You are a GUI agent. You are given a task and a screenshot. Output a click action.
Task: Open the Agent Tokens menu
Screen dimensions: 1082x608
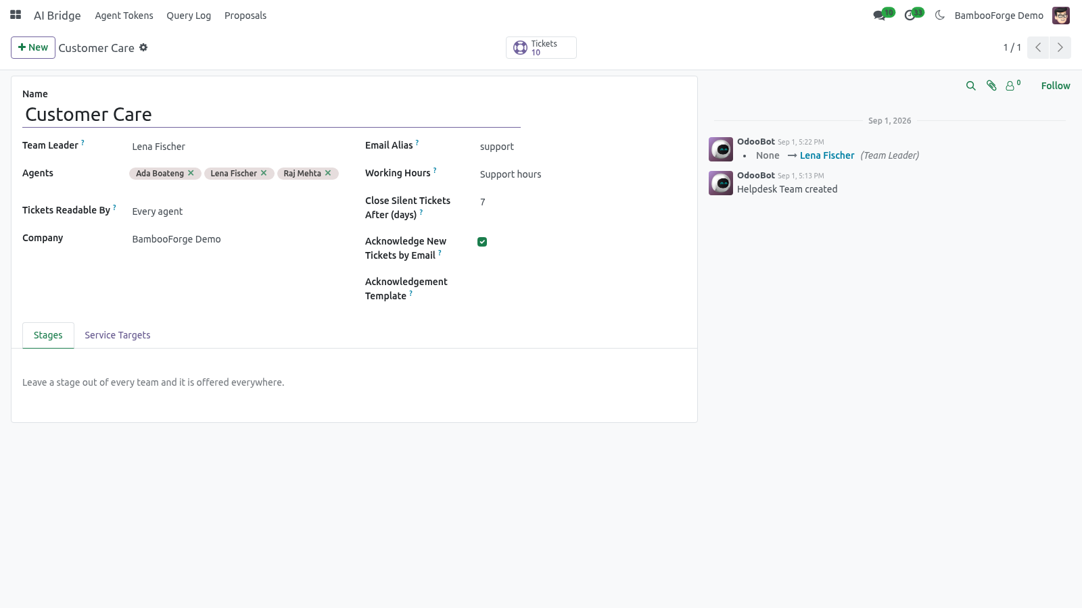point(124,16)
